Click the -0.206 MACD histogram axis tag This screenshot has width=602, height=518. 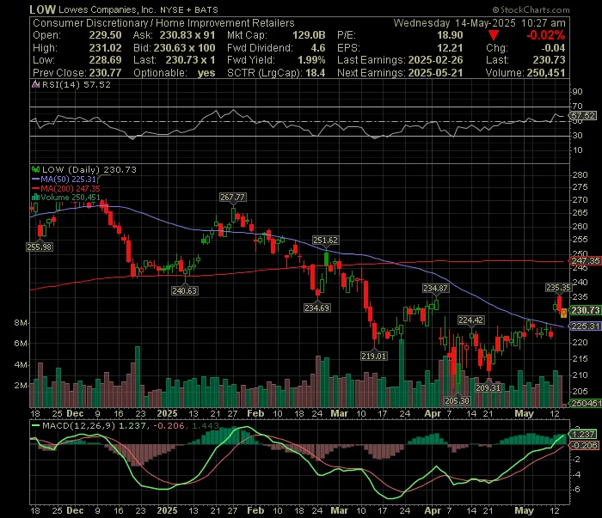click(x=584, y=445)
